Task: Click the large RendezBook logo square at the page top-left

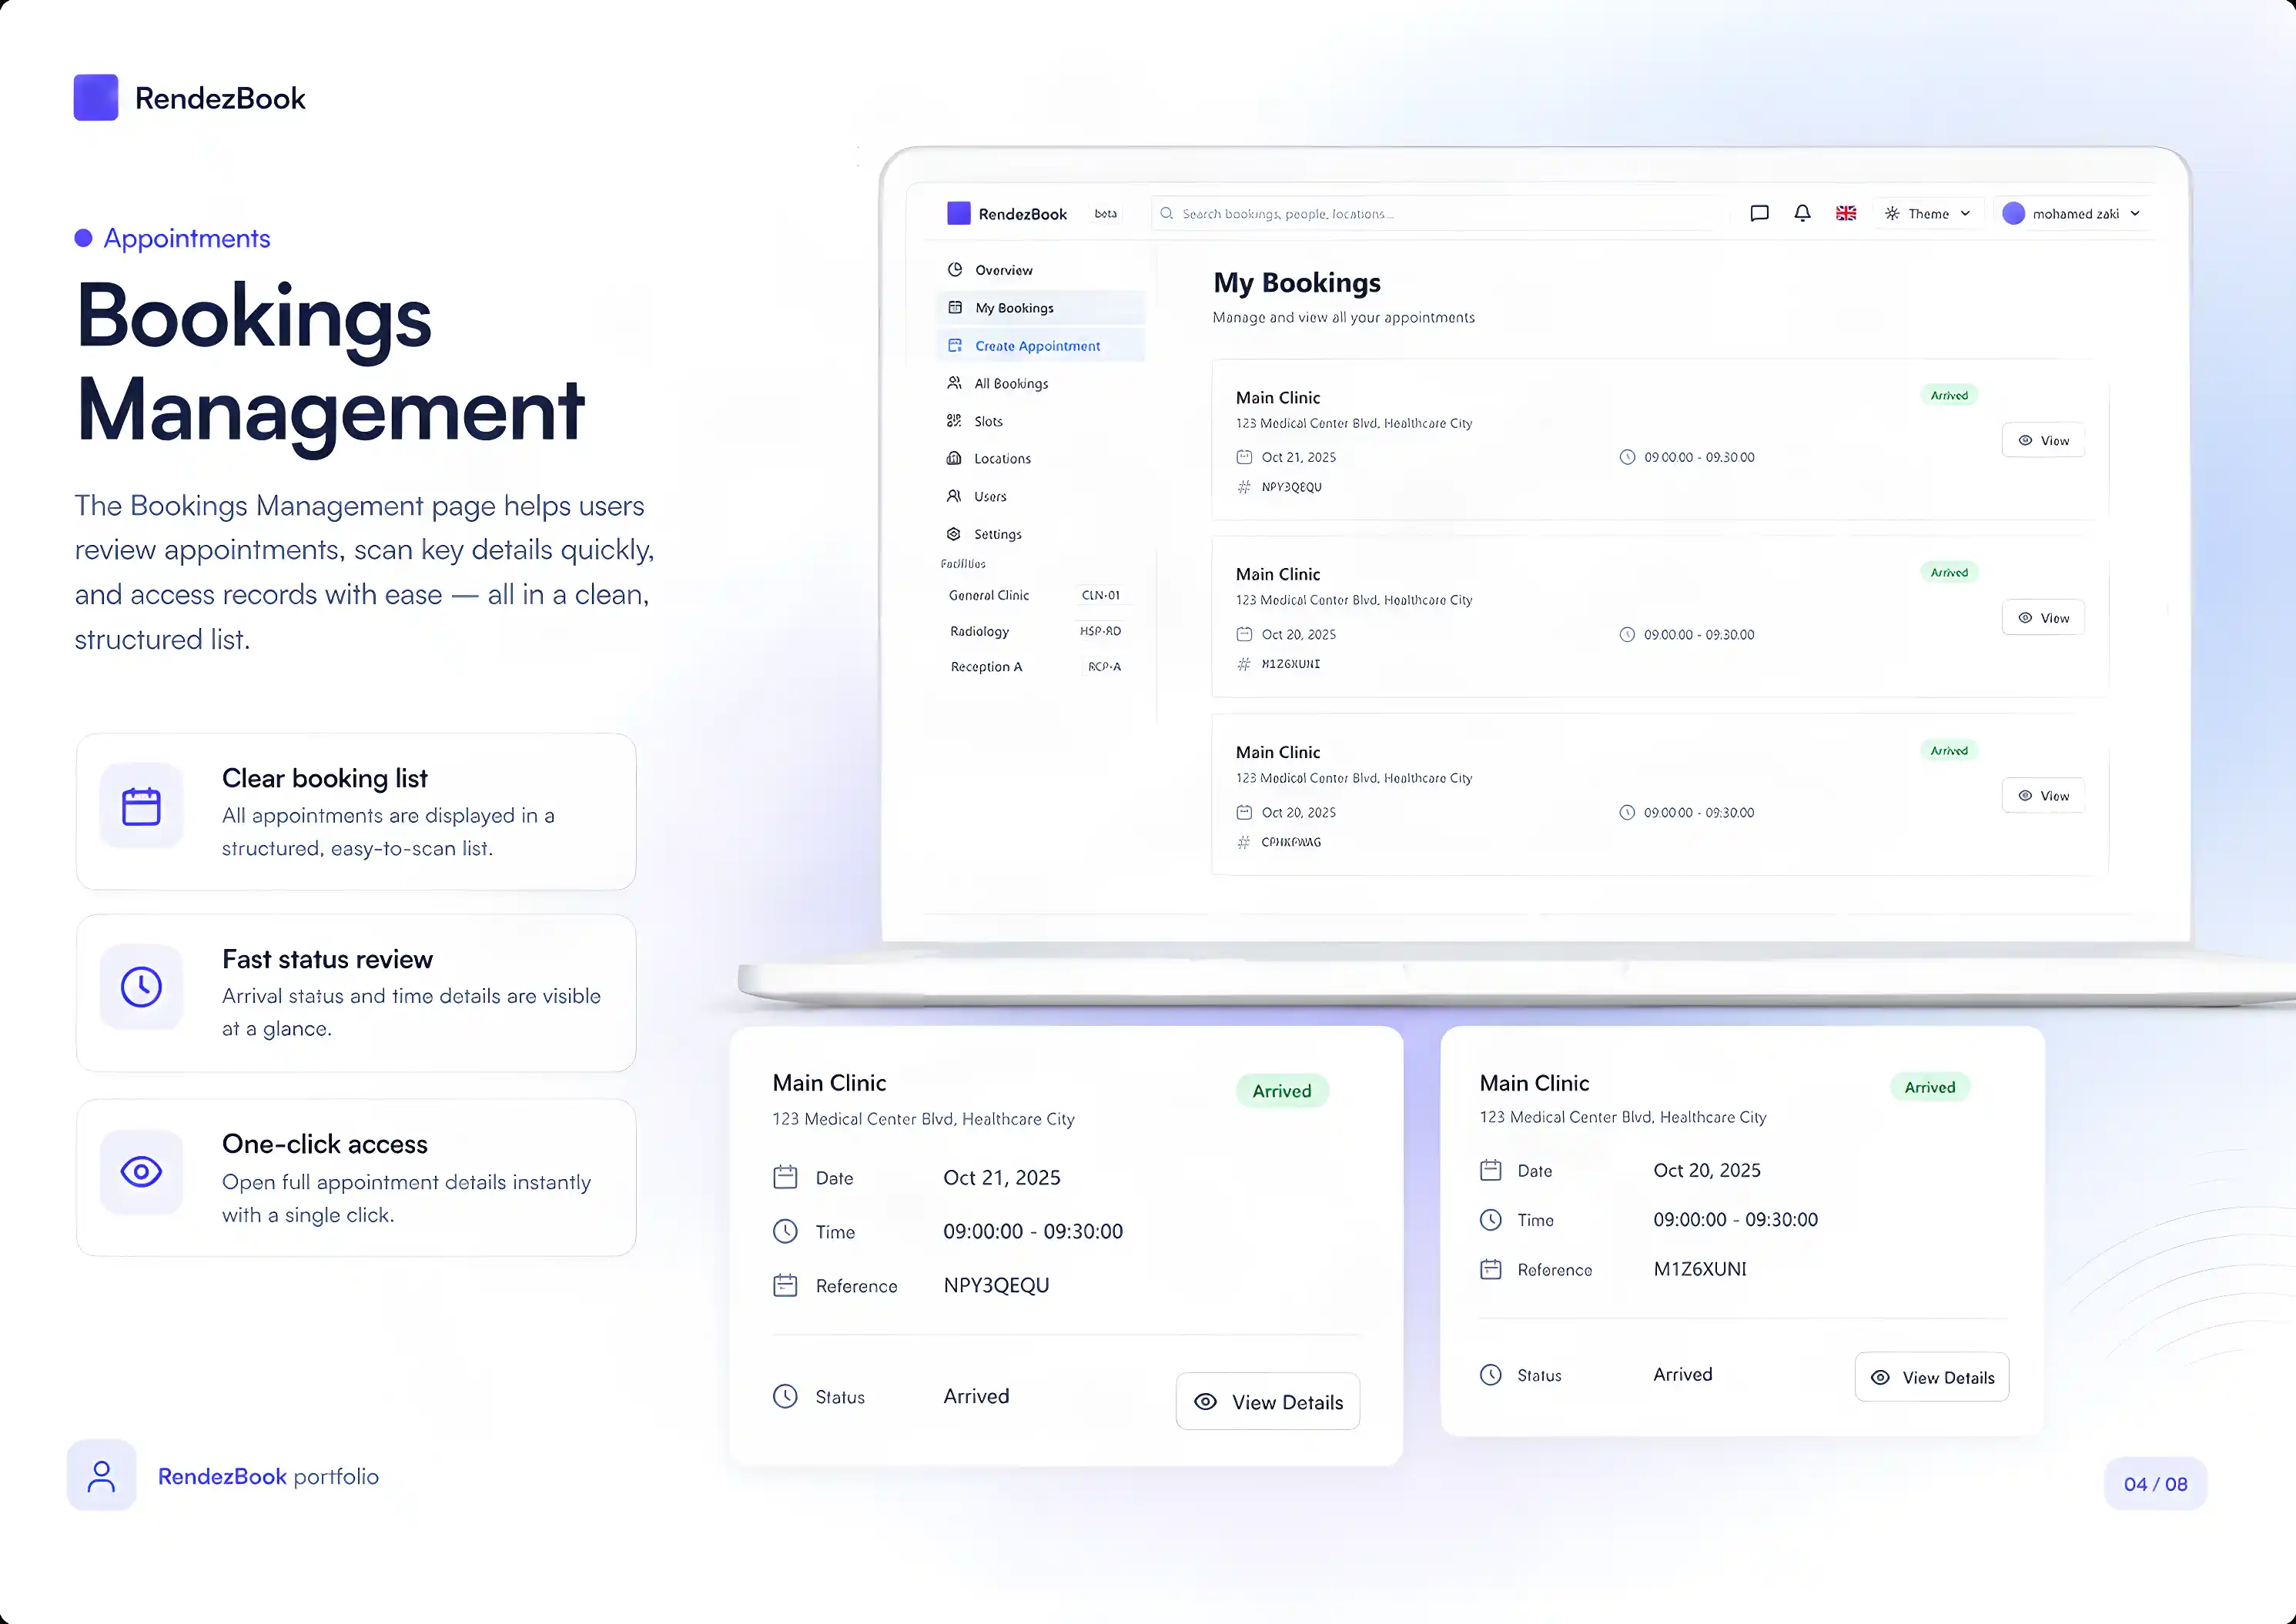Action: point(96,97)
